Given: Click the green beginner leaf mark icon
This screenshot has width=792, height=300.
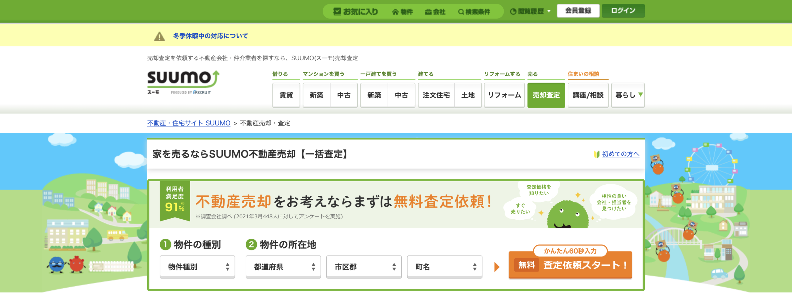Looking at the screenshot, I should point(596,154).
